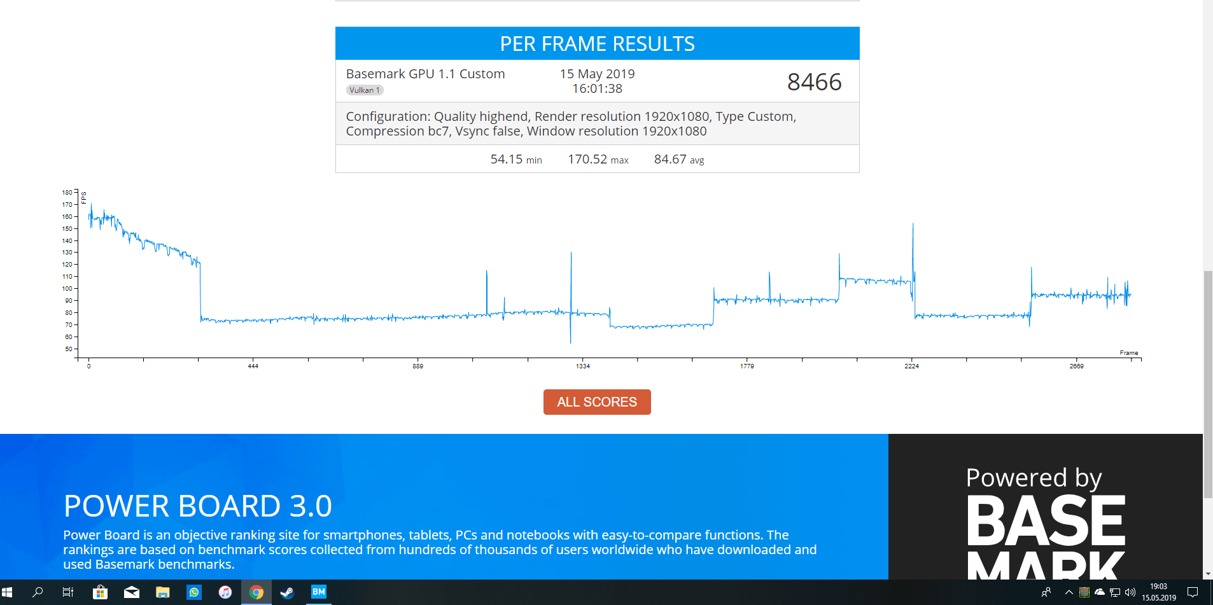Open the Action Center notifications icon
This screenshot has height=605, width=1213.
coord(1193,592)
